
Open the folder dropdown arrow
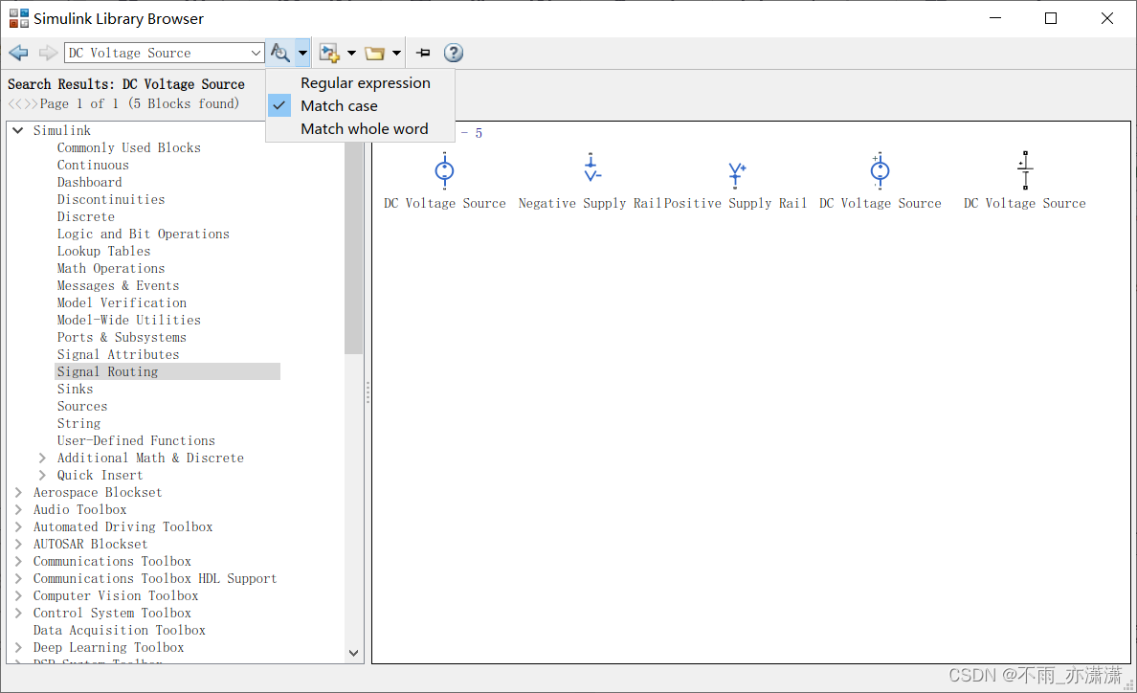396,53
